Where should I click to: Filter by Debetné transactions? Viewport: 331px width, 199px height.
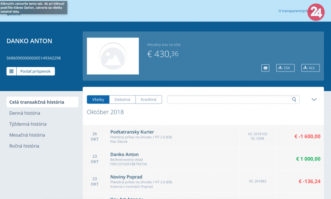[x=122, y=100]
